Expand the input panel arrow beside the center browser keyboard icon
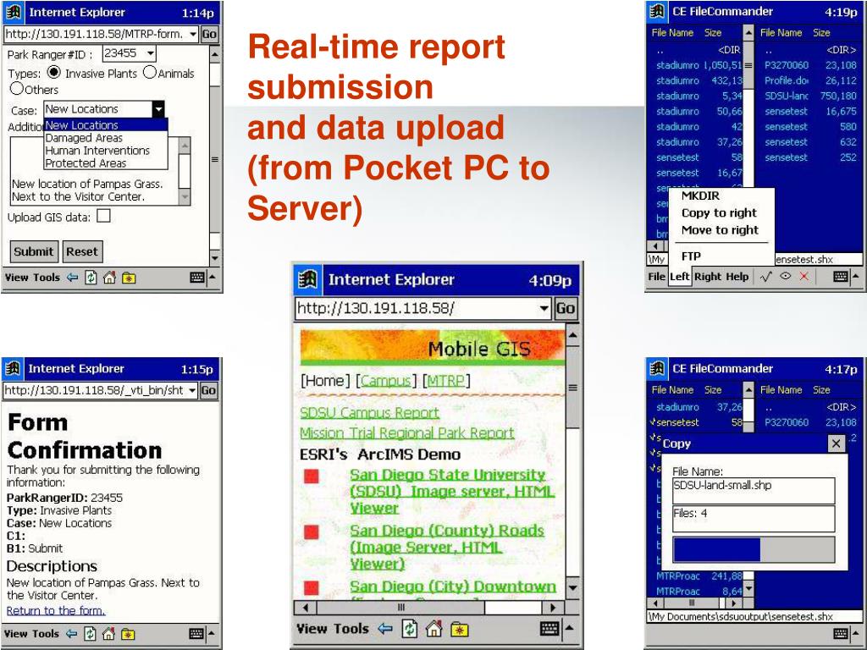Image resolution: width=867 pixels, height=650 pixels. tap(569, 627)
